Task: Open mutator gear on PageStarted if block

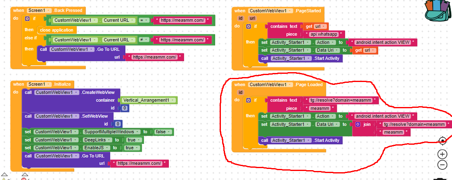Action: click(248, 26)
